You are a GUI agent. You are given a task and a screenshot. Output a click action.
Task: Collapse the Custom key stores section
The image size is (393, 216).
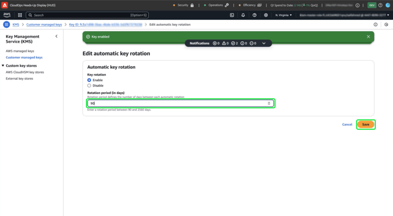coord(3,66)
